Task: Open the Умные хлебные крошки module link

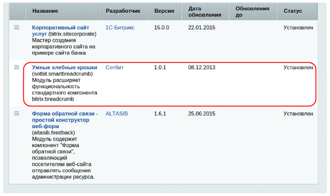Action: click(x=64, y=67)
